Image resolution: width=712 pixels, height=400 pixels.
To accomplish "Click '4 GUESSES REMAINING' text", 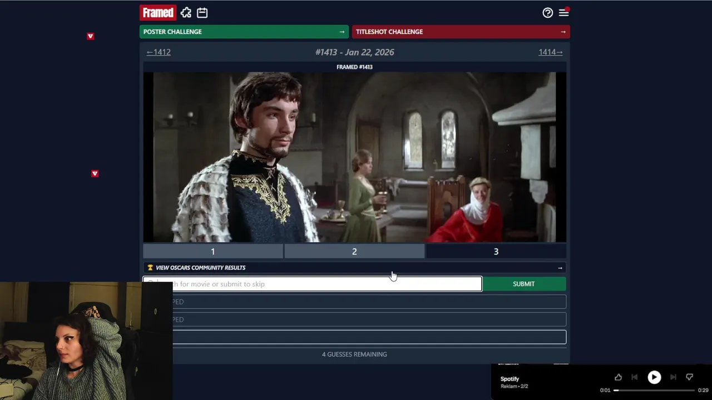I will [354, 354].
